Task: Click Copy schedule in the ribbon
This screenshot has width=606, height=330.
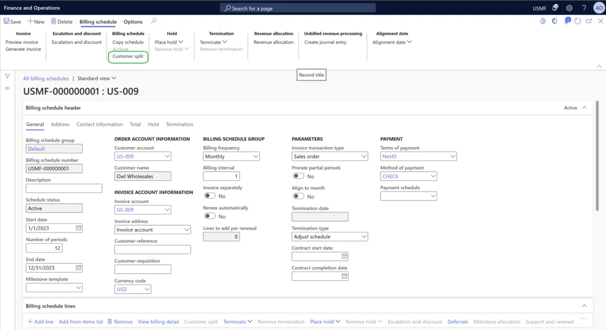Action: tap(128, 42)
